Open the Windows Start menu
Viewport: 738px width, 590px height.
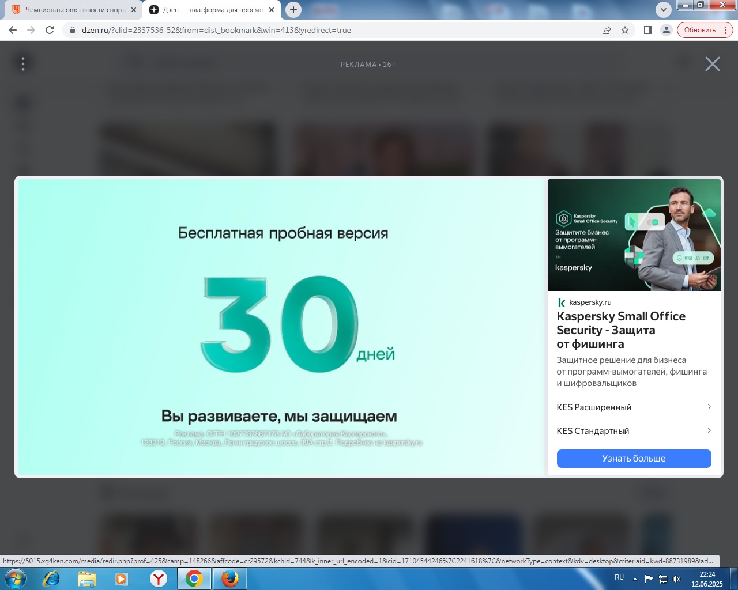point(15,578)
